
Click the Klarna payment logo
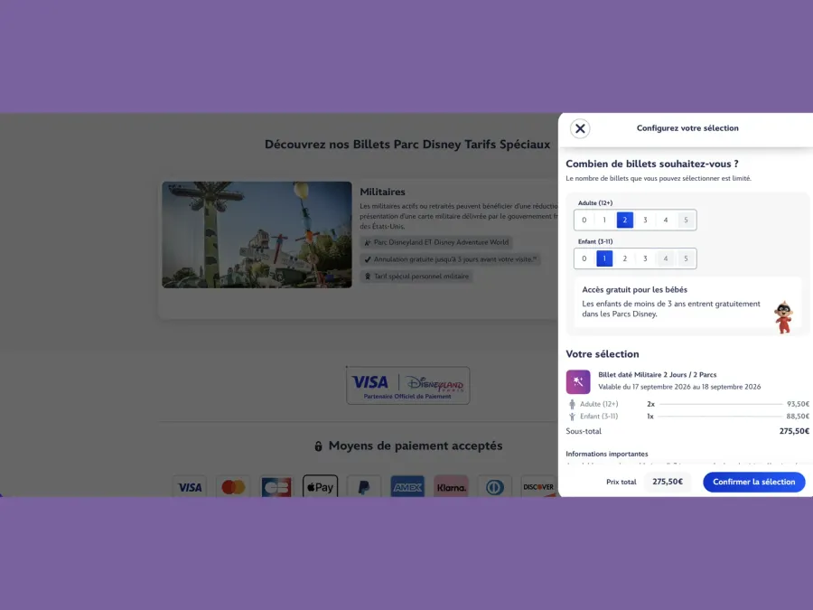[451, 487]
